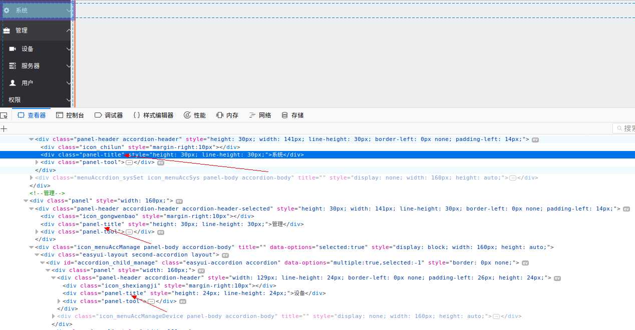The image size is (635, 330).
Task: Click the 权限 label in the sidebar
Action: (x=15, y=100)
